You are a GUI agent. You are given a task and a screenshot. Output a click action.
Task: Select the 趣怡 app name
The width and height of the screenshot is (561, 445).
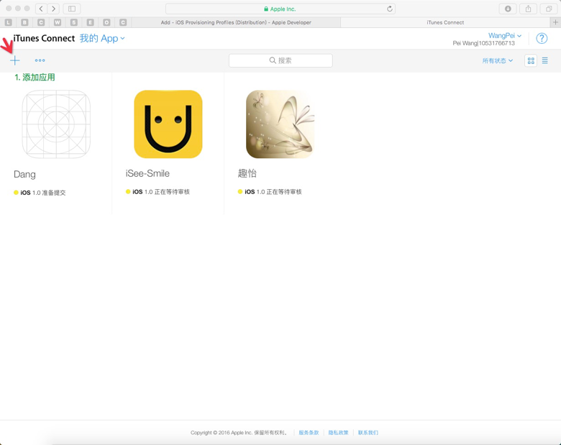pos(247,173)
